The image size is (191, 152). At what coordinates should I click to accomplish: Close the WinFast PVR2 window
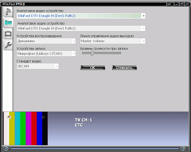tap(187, 4)
